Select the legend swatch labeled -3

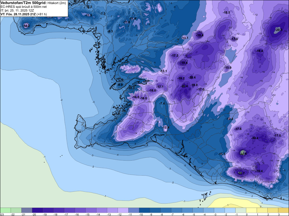point(219,210)
